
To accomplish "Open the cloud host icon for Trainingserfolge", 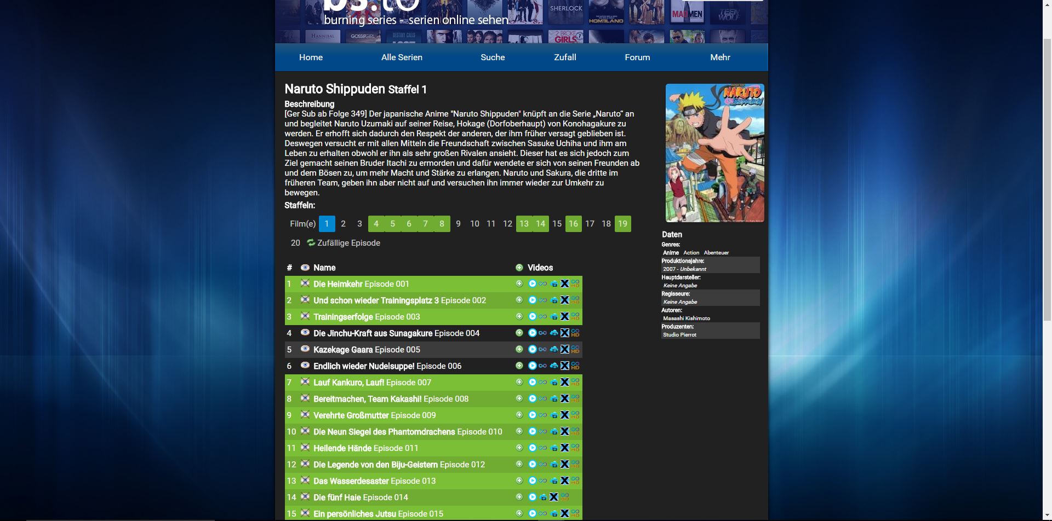I will click(x=554, y=316).
